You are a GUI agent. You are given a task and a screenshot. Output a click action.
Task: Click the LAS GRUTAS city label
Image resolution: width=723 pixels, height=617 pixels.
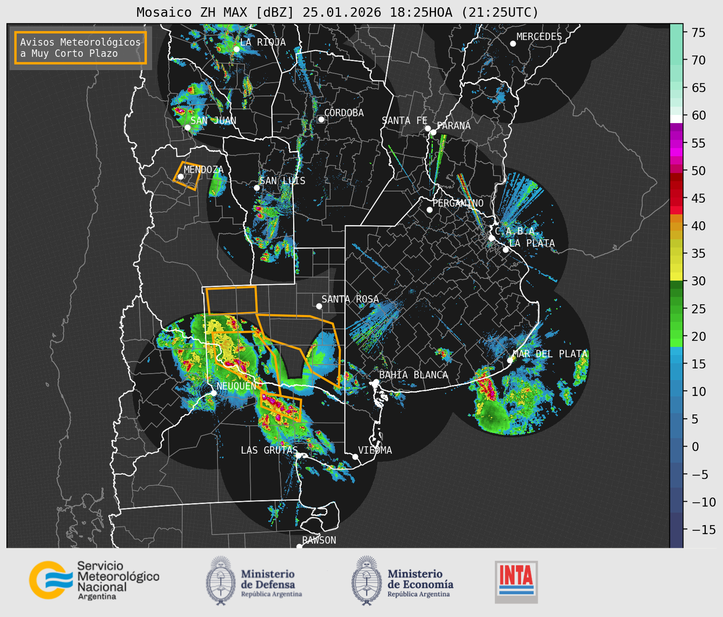[x=269, y=450]
